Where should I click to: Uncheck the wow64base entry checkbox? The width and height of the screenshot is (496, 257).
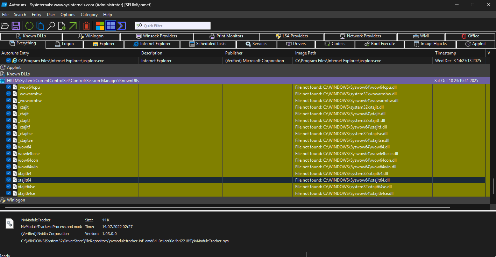point(9,154)
